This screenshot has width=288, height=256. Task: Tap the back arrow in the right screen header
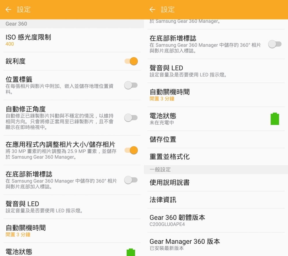tap(152, 10)
